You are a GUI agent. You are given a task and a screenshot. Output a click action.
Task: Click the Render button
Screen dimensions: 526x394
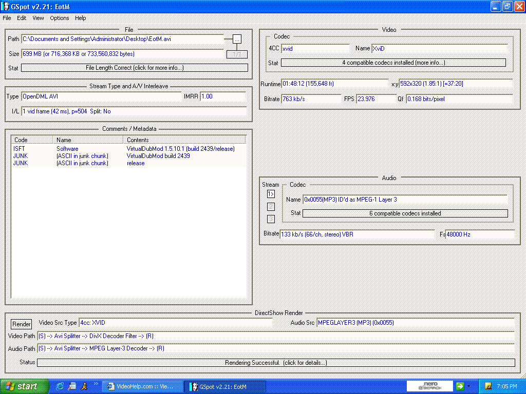pos(22,324)
